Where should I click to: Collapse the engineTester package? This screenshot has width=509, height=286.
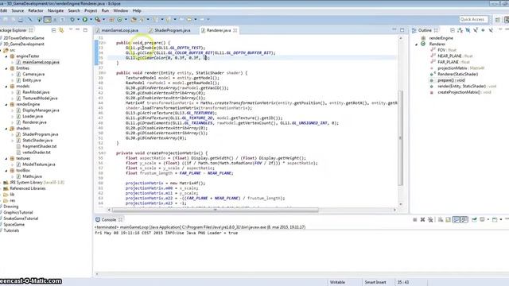click(6, 56)
